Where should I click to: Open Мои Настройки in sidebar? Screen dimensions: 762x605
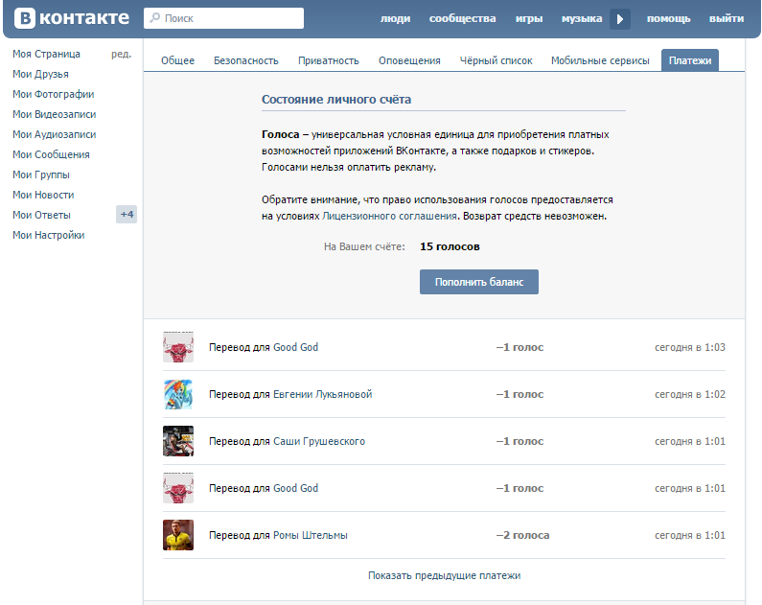coord(49,235)
